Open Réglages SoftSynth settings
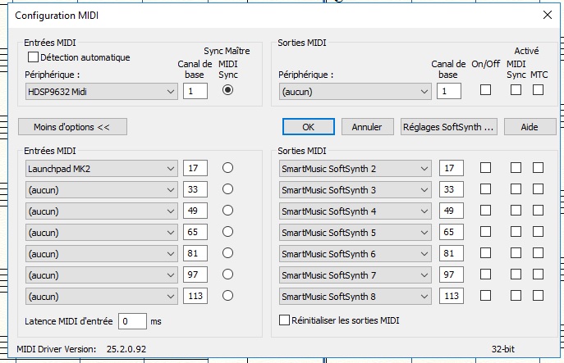 click(449, 127)
